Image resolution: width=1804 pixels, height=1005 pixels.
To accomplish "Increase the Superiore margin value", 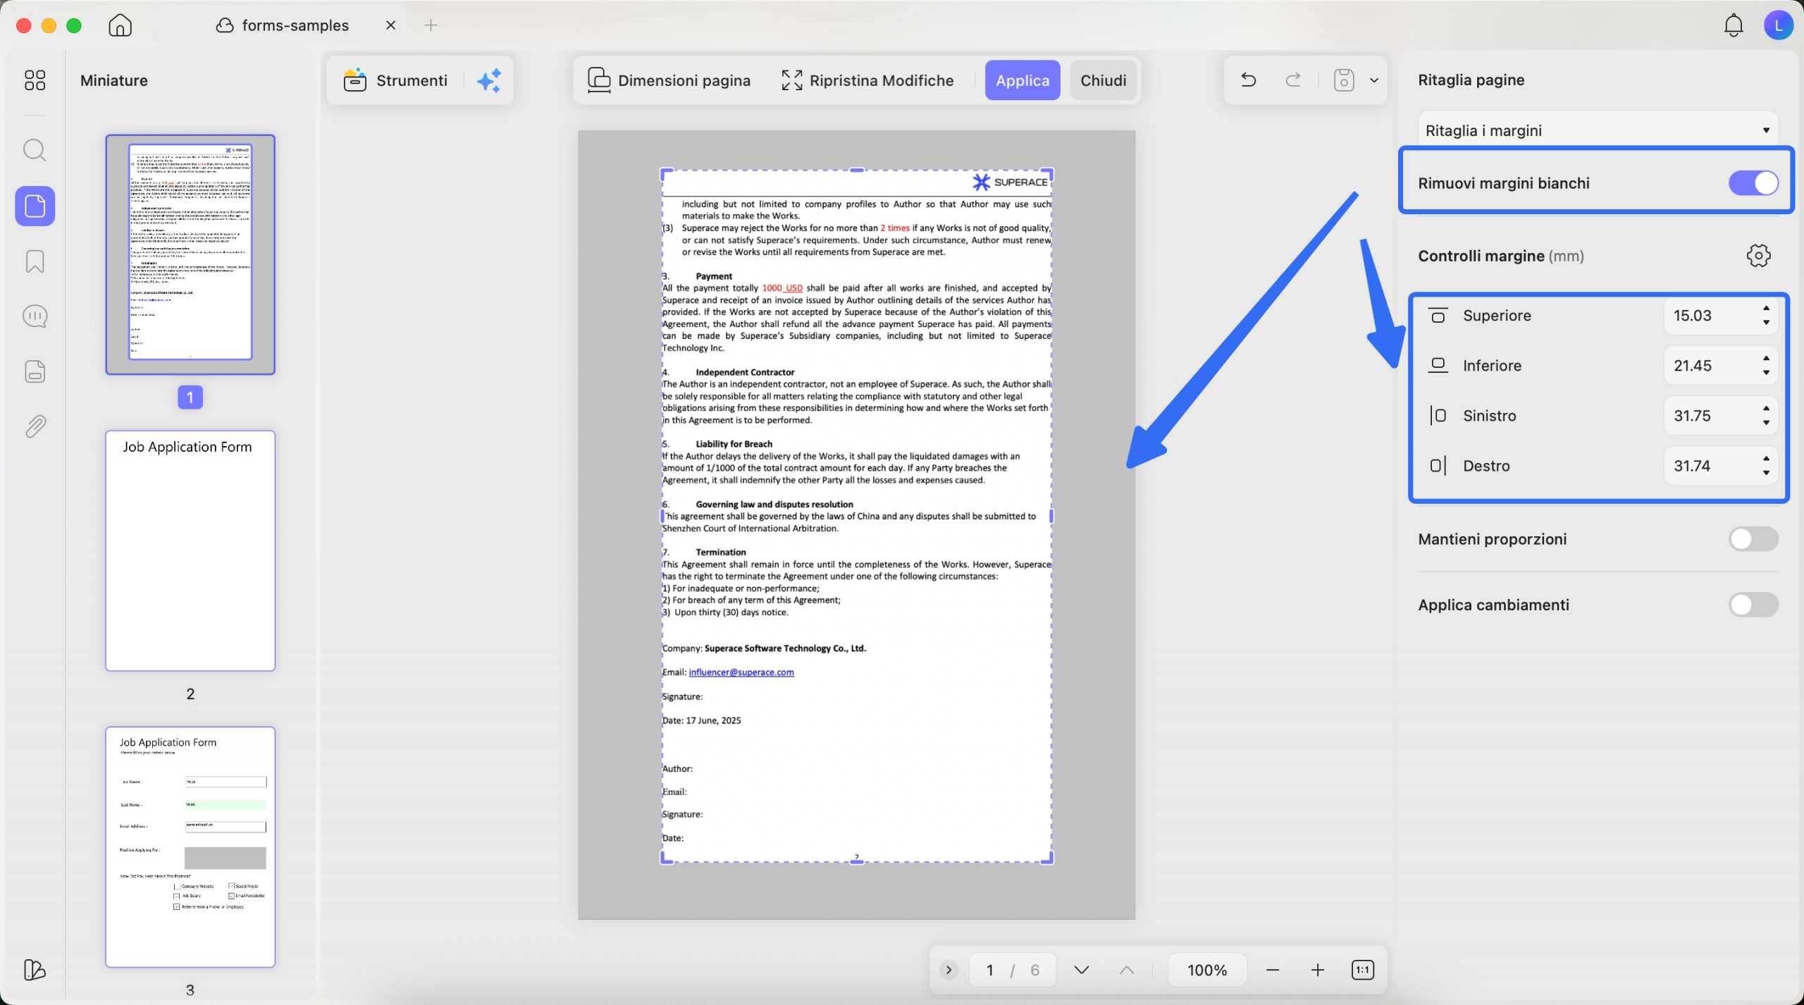I will pyautogui.click(x=1766, y=309).
